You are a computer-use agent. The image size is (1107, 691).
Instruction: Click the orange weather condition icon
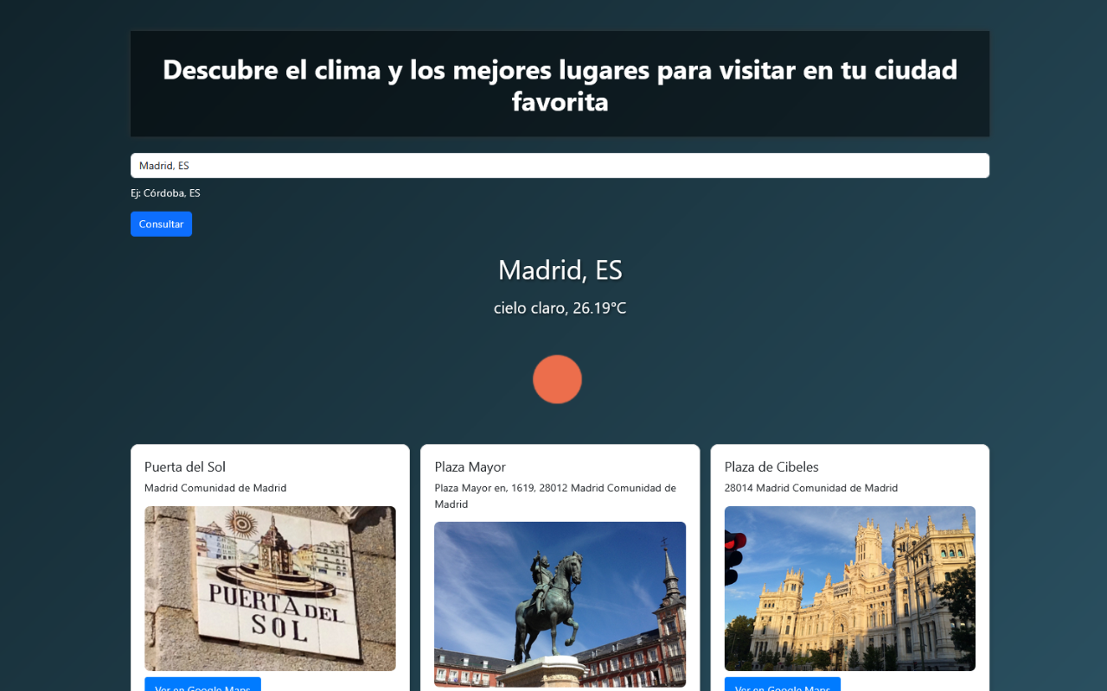point(557,379)
